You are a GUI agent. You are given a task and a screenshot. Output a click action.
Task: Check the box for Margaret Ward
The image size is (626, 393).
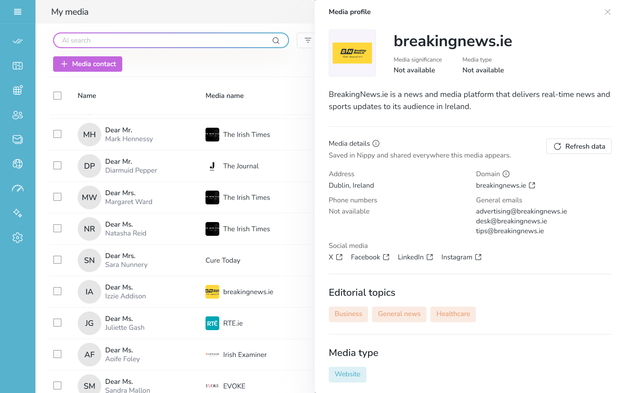coord(57,197)
